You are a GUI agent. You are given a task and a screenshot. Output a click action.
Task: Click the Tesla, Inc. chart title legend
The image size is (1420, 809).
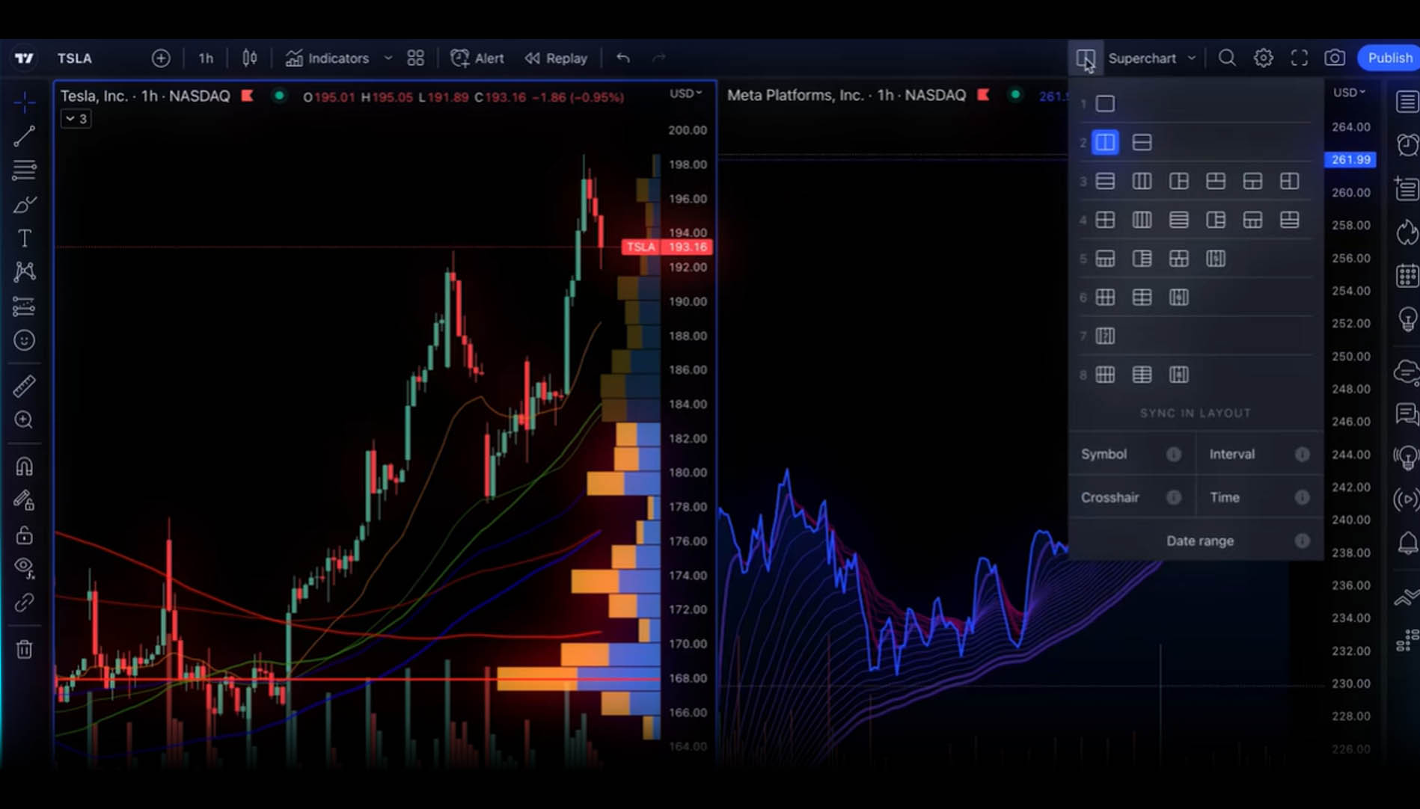[x=145, y=96]
